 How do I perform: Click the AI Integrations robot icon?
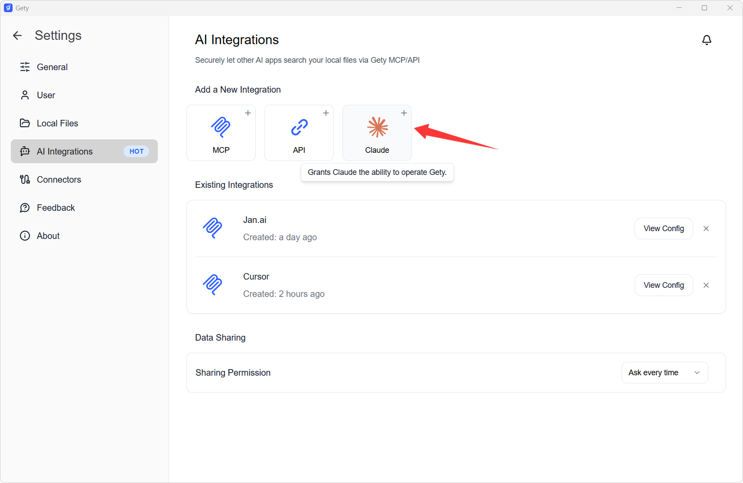(x=25, y=151)
